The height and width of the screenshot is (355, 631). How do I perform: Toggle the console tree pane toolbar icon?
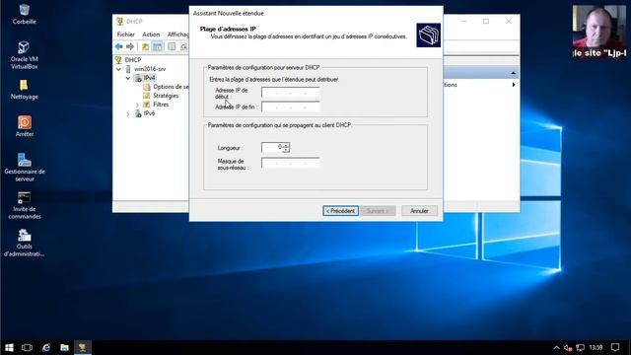tap(158, 46)
